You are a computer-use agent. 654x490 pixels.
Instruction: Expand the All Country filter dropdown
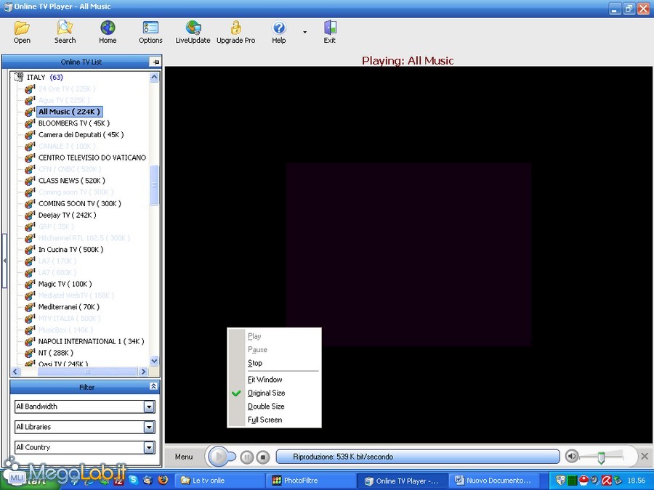(149, 448)
